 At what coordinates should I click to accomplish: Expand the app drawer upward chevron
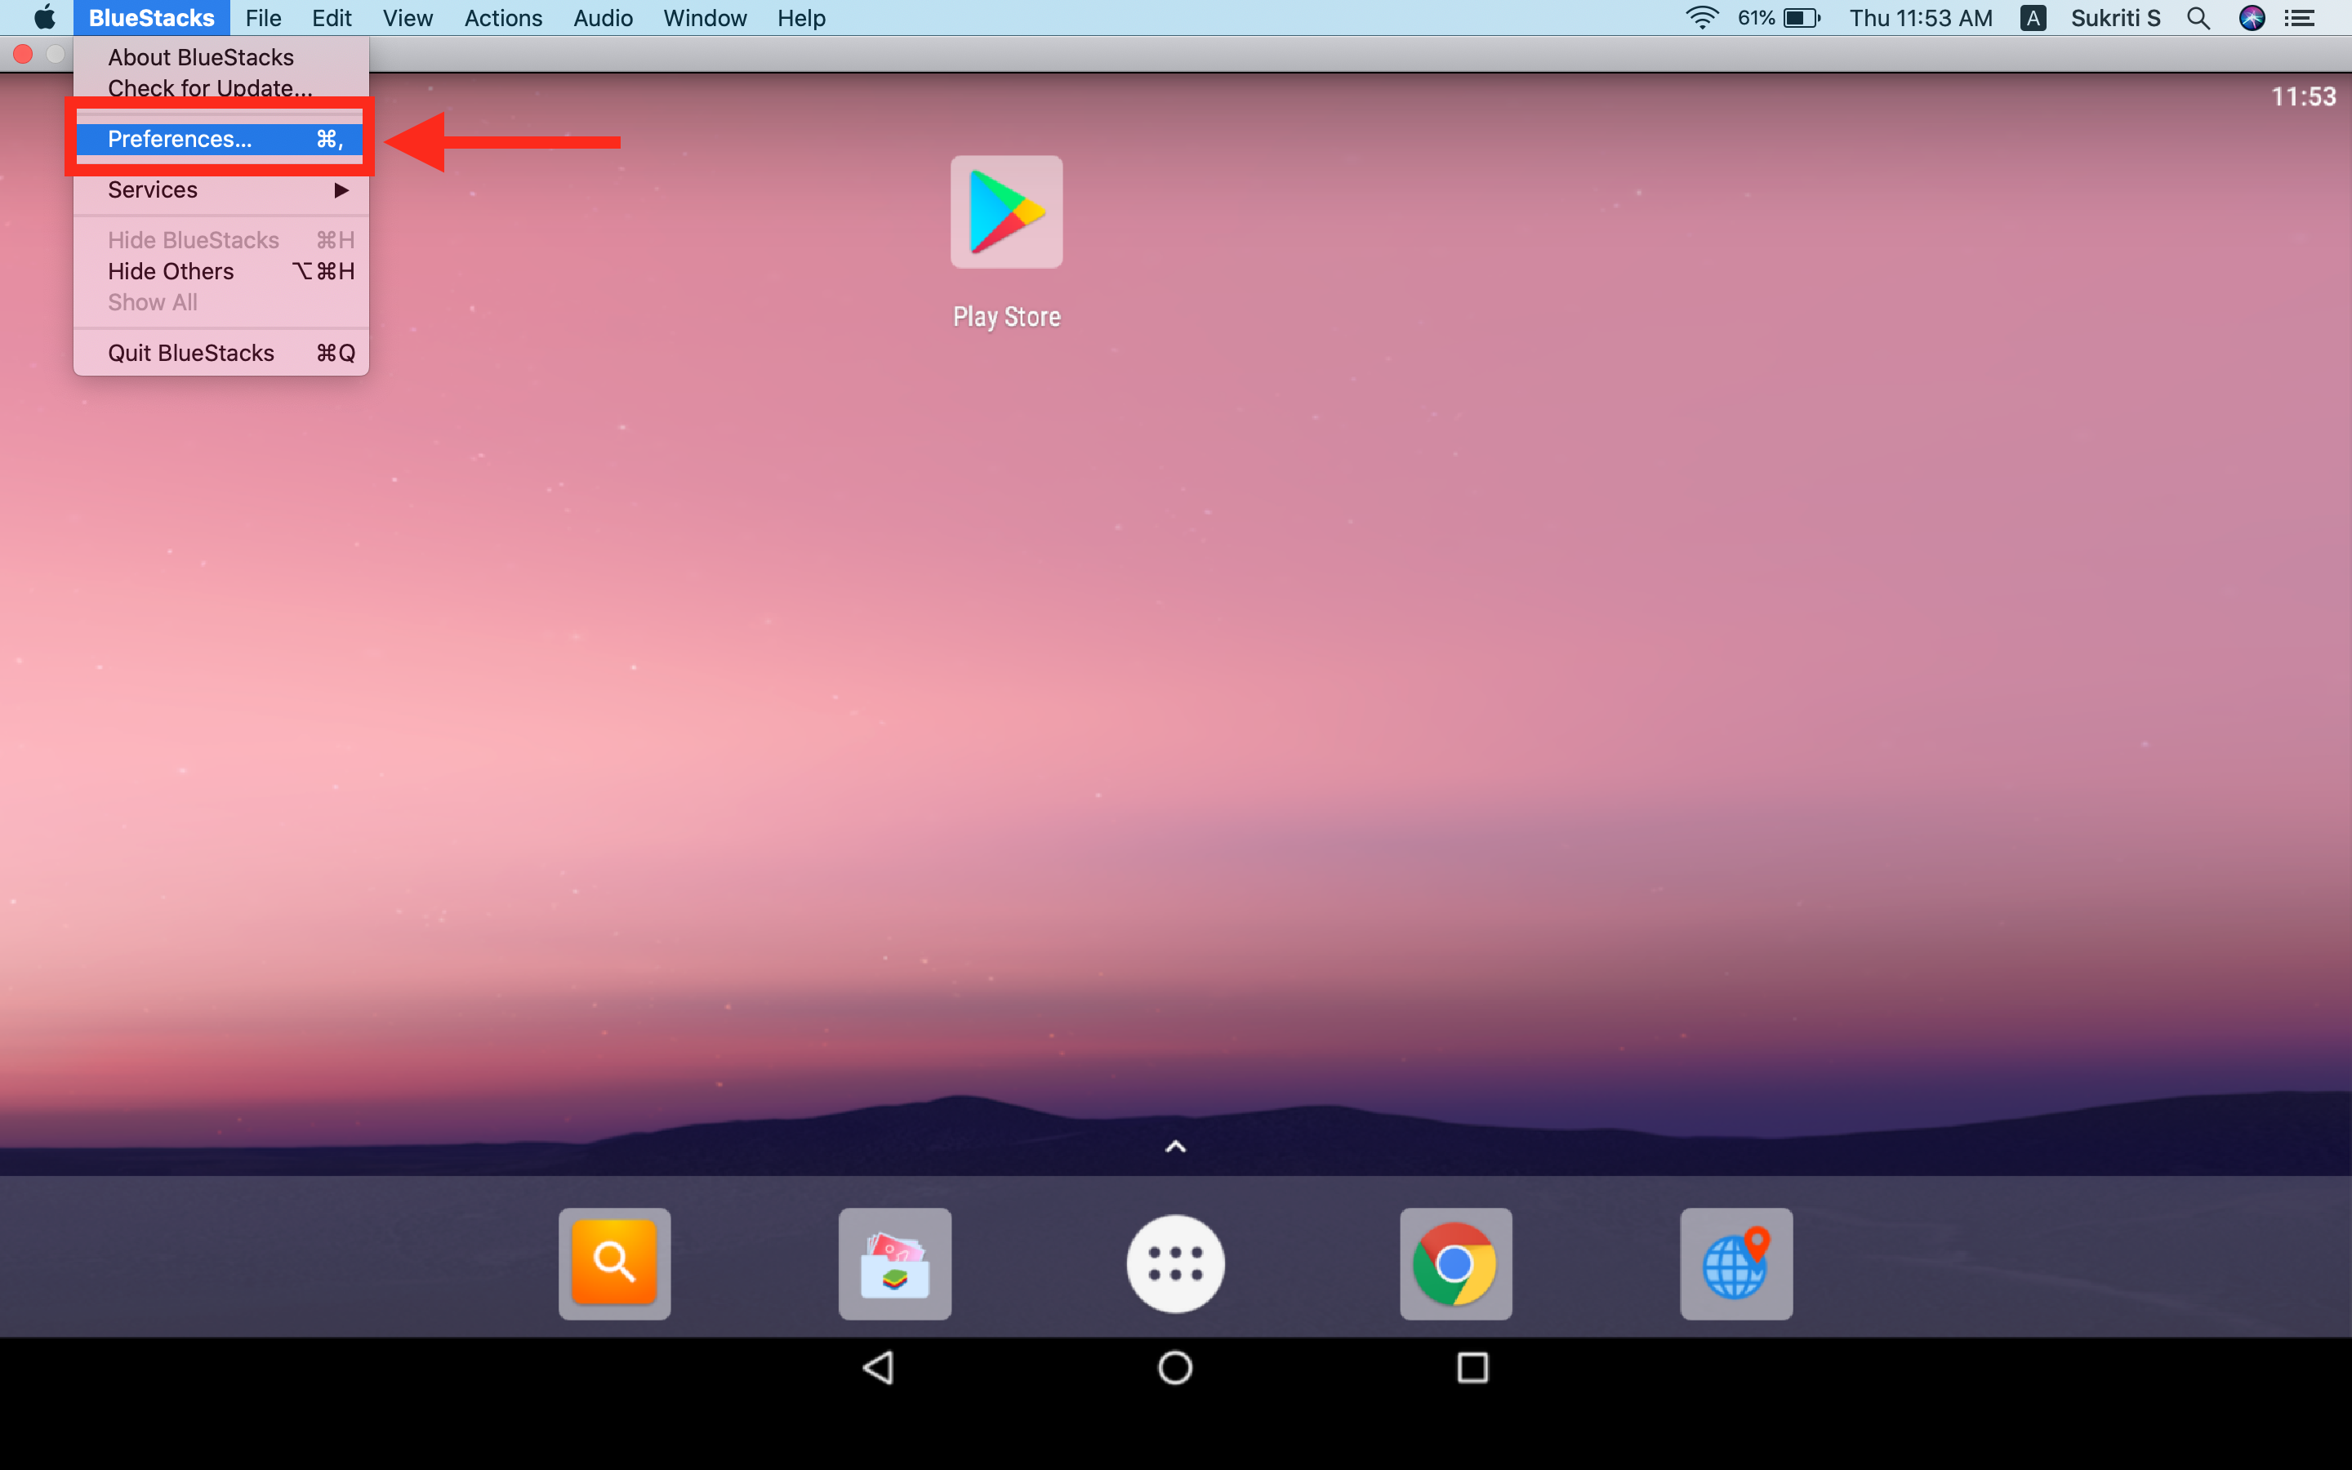1175,1145
